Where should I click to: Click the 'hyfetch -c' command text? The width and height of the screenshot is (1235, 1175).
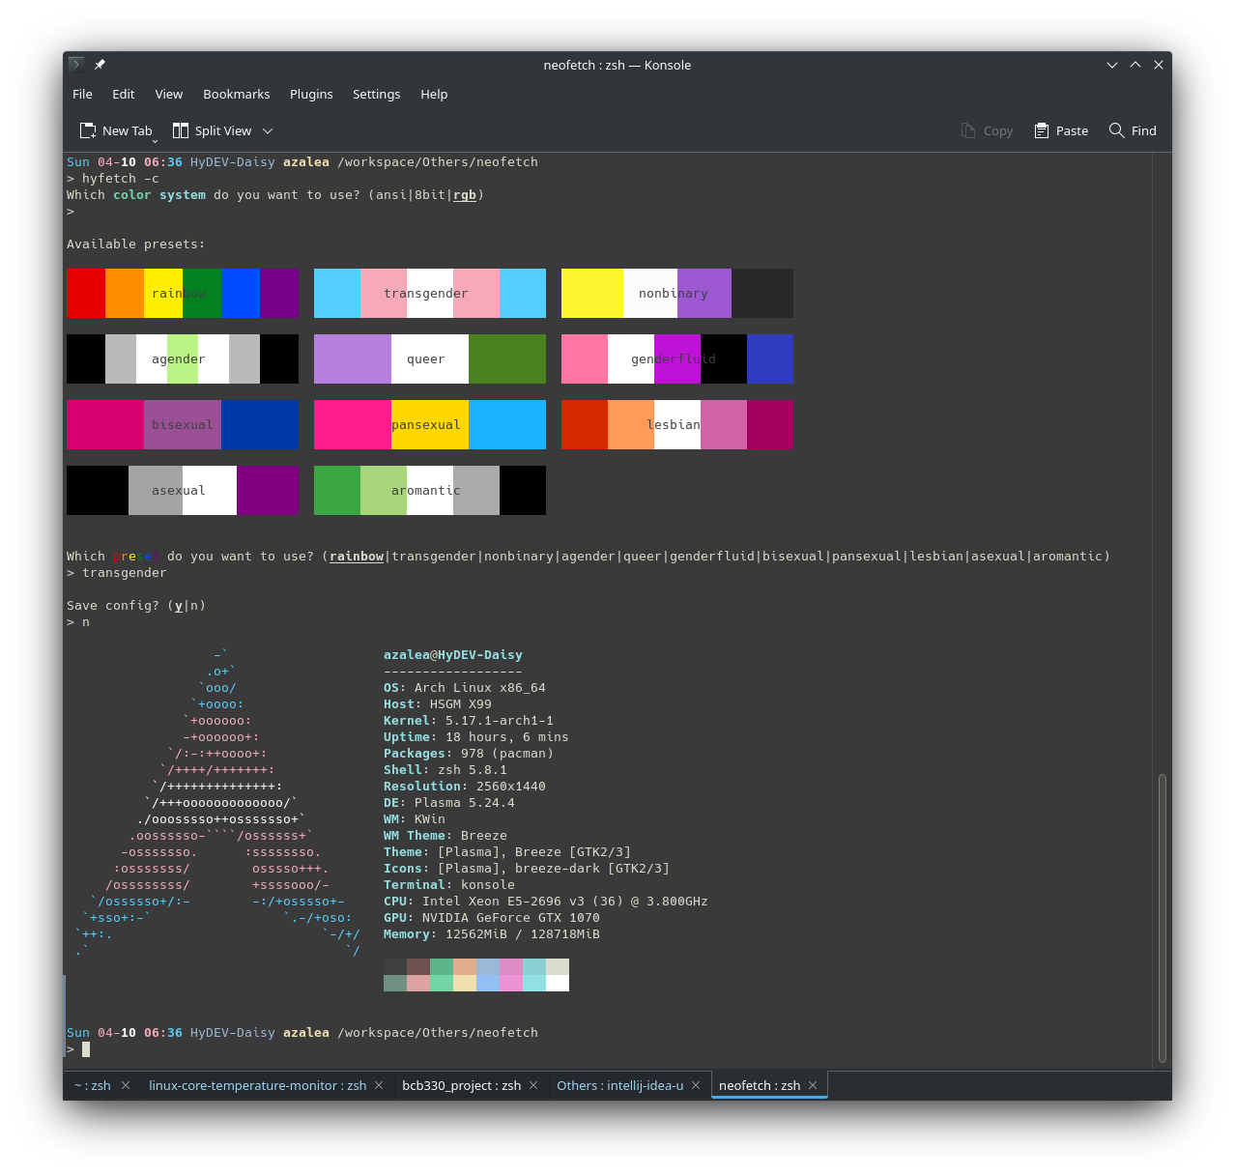tap(121, 179)
